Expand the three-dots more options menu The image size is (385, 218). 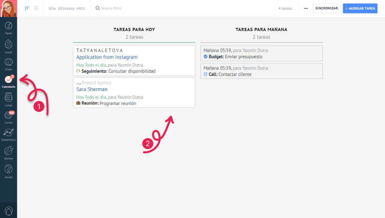pyautogui.click(x=306, y=8)
